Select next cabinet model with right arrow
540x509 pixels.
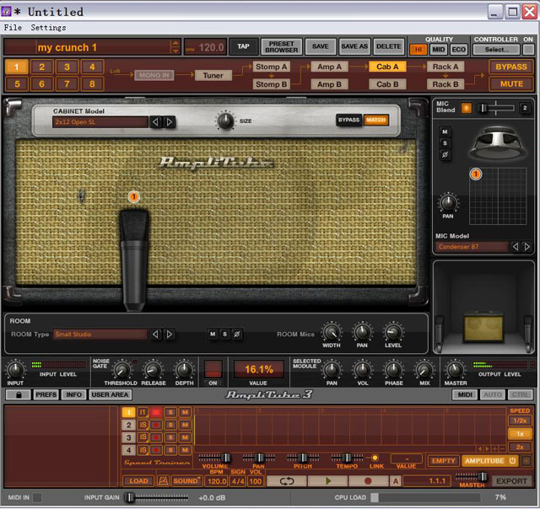pos(170,122)
